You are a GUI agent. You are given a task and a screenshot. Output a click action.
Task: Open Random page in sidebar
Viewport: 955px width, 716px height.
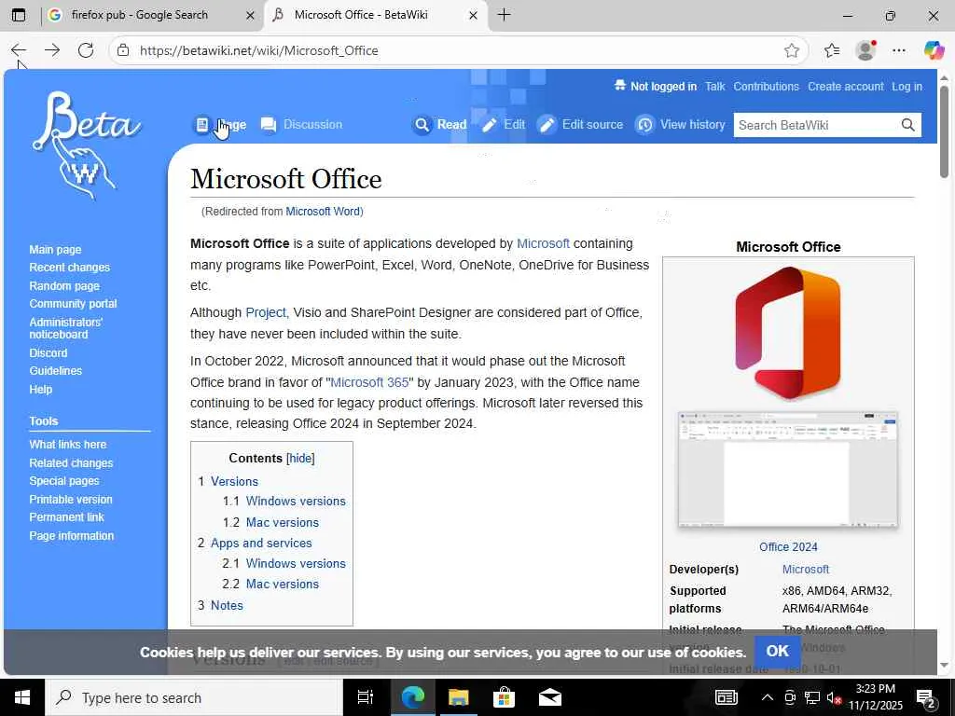(x=64, y=285)
